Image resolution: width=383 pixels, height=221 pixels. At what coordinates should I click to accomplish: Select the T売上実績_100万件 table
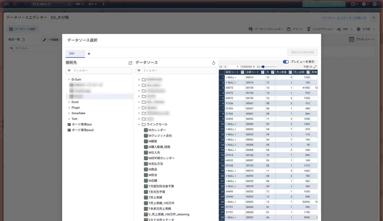point(161,203)
